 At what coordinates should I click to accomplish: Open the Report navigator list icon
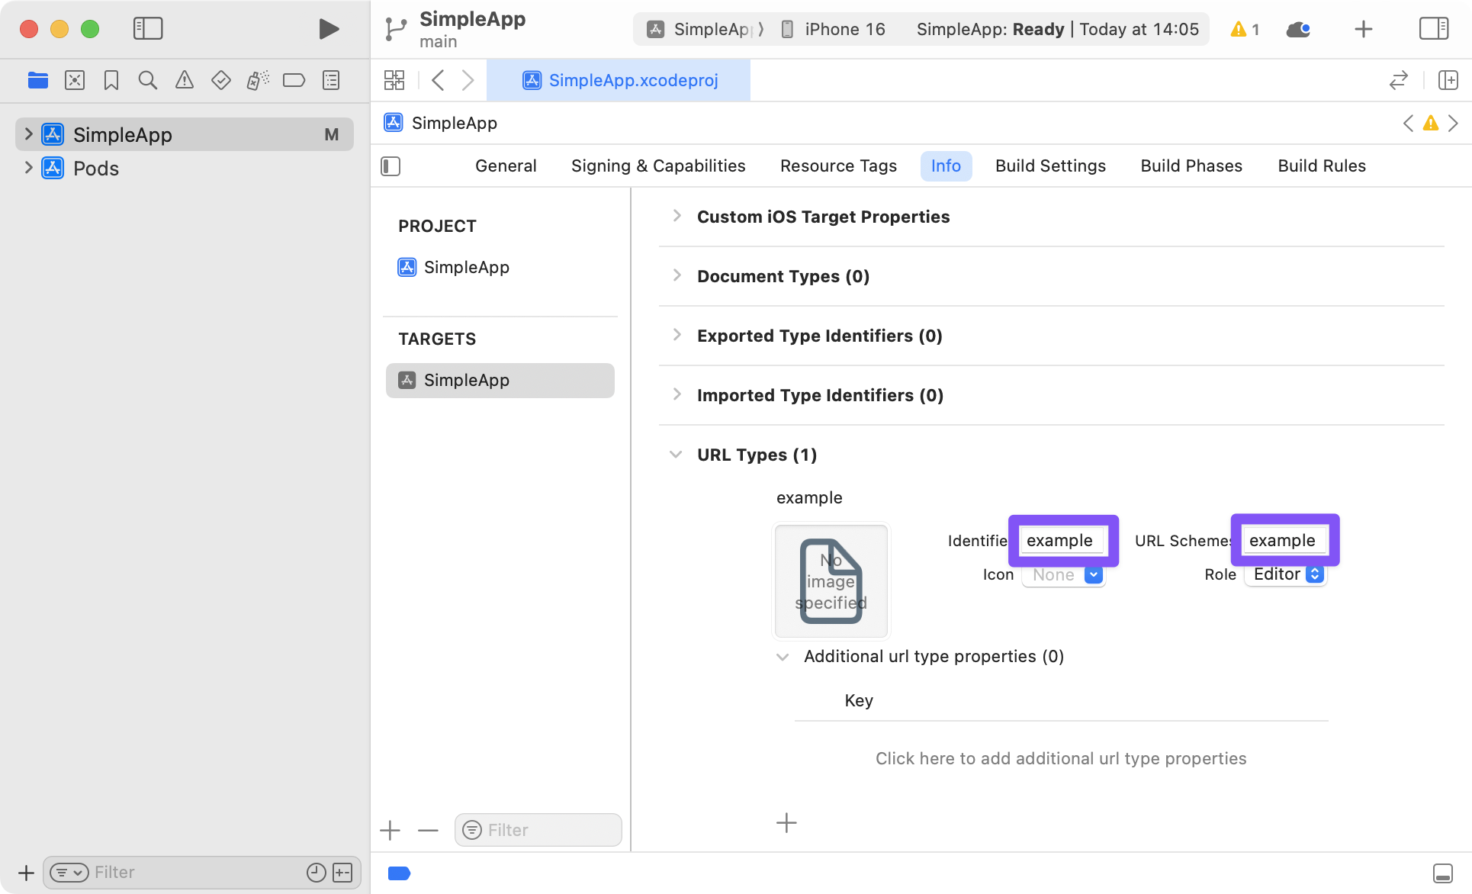pos(330,79)
